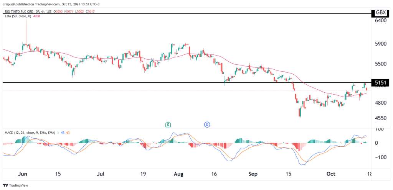The height and width of the screenshot is (190, 393).
Task: Click the blue dividend D marker
Action: 207,124
